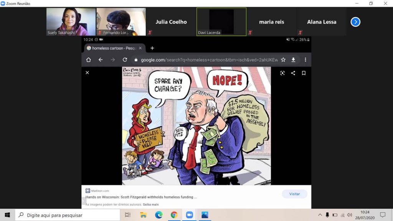This screenshot has height=221, width=393.
Task: Open Windows notification center
Action: tap(383, 215)
